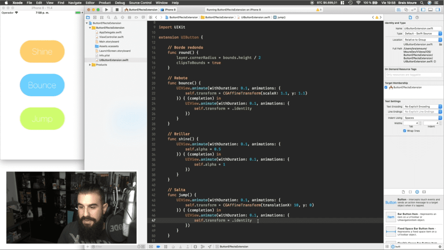The height and width of the screenshot is (250, 444).
Task: Expand the Products folder
Action: coord(90,65)
